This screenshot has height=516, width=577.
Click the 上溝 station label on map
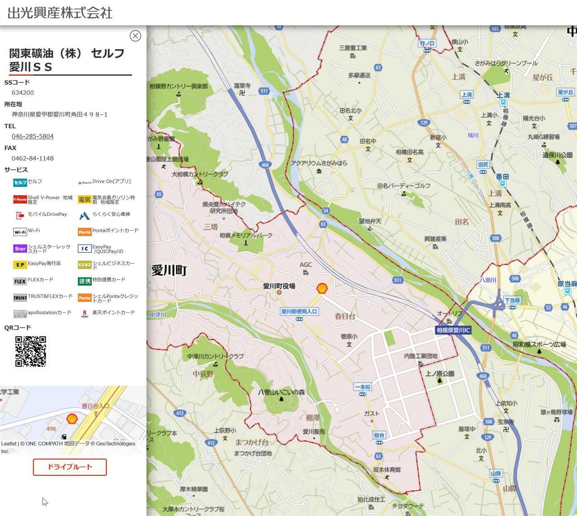click(x=504, y=95)
